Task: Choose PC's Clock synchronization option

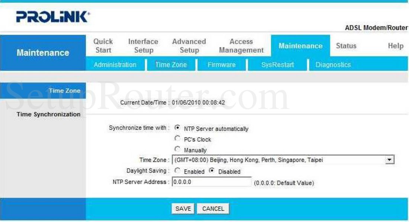Action: click(x=177, y=139)
